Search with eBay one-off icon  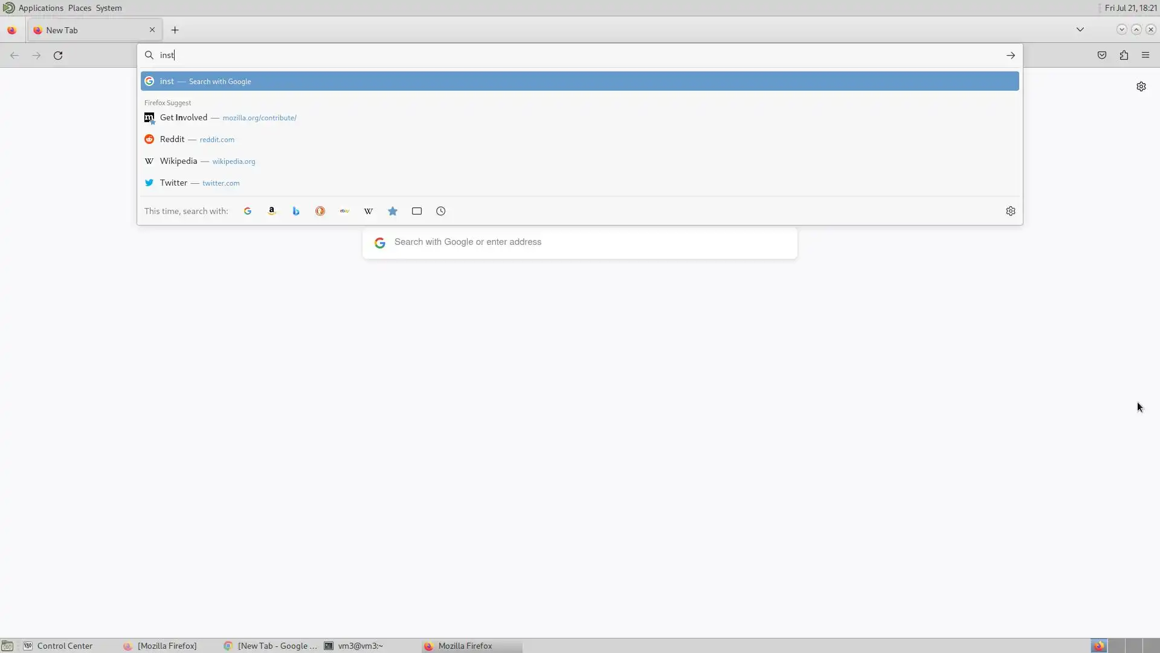click(x=344, y=211)
